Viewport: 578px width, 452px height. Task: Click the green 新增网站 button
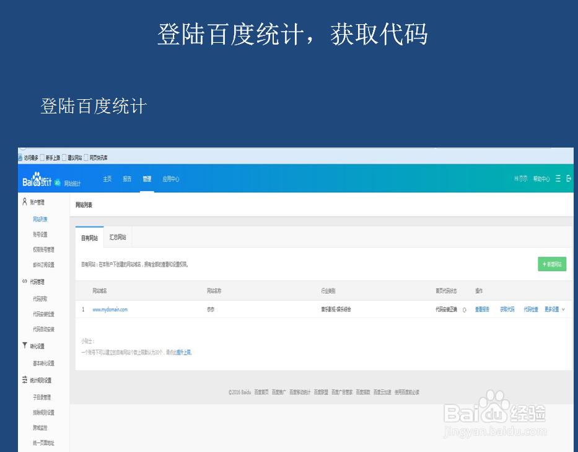point(551,264)
